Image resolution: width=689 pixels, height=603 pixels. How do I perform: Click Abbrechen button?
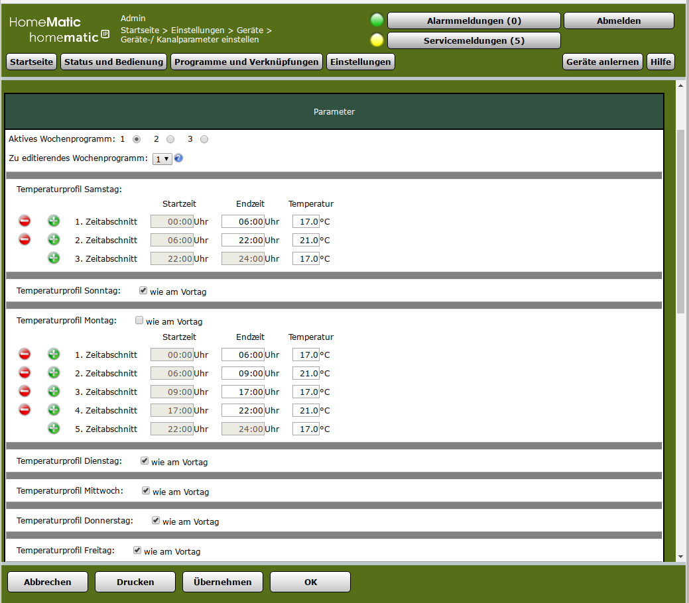click(x=48, y=582)
